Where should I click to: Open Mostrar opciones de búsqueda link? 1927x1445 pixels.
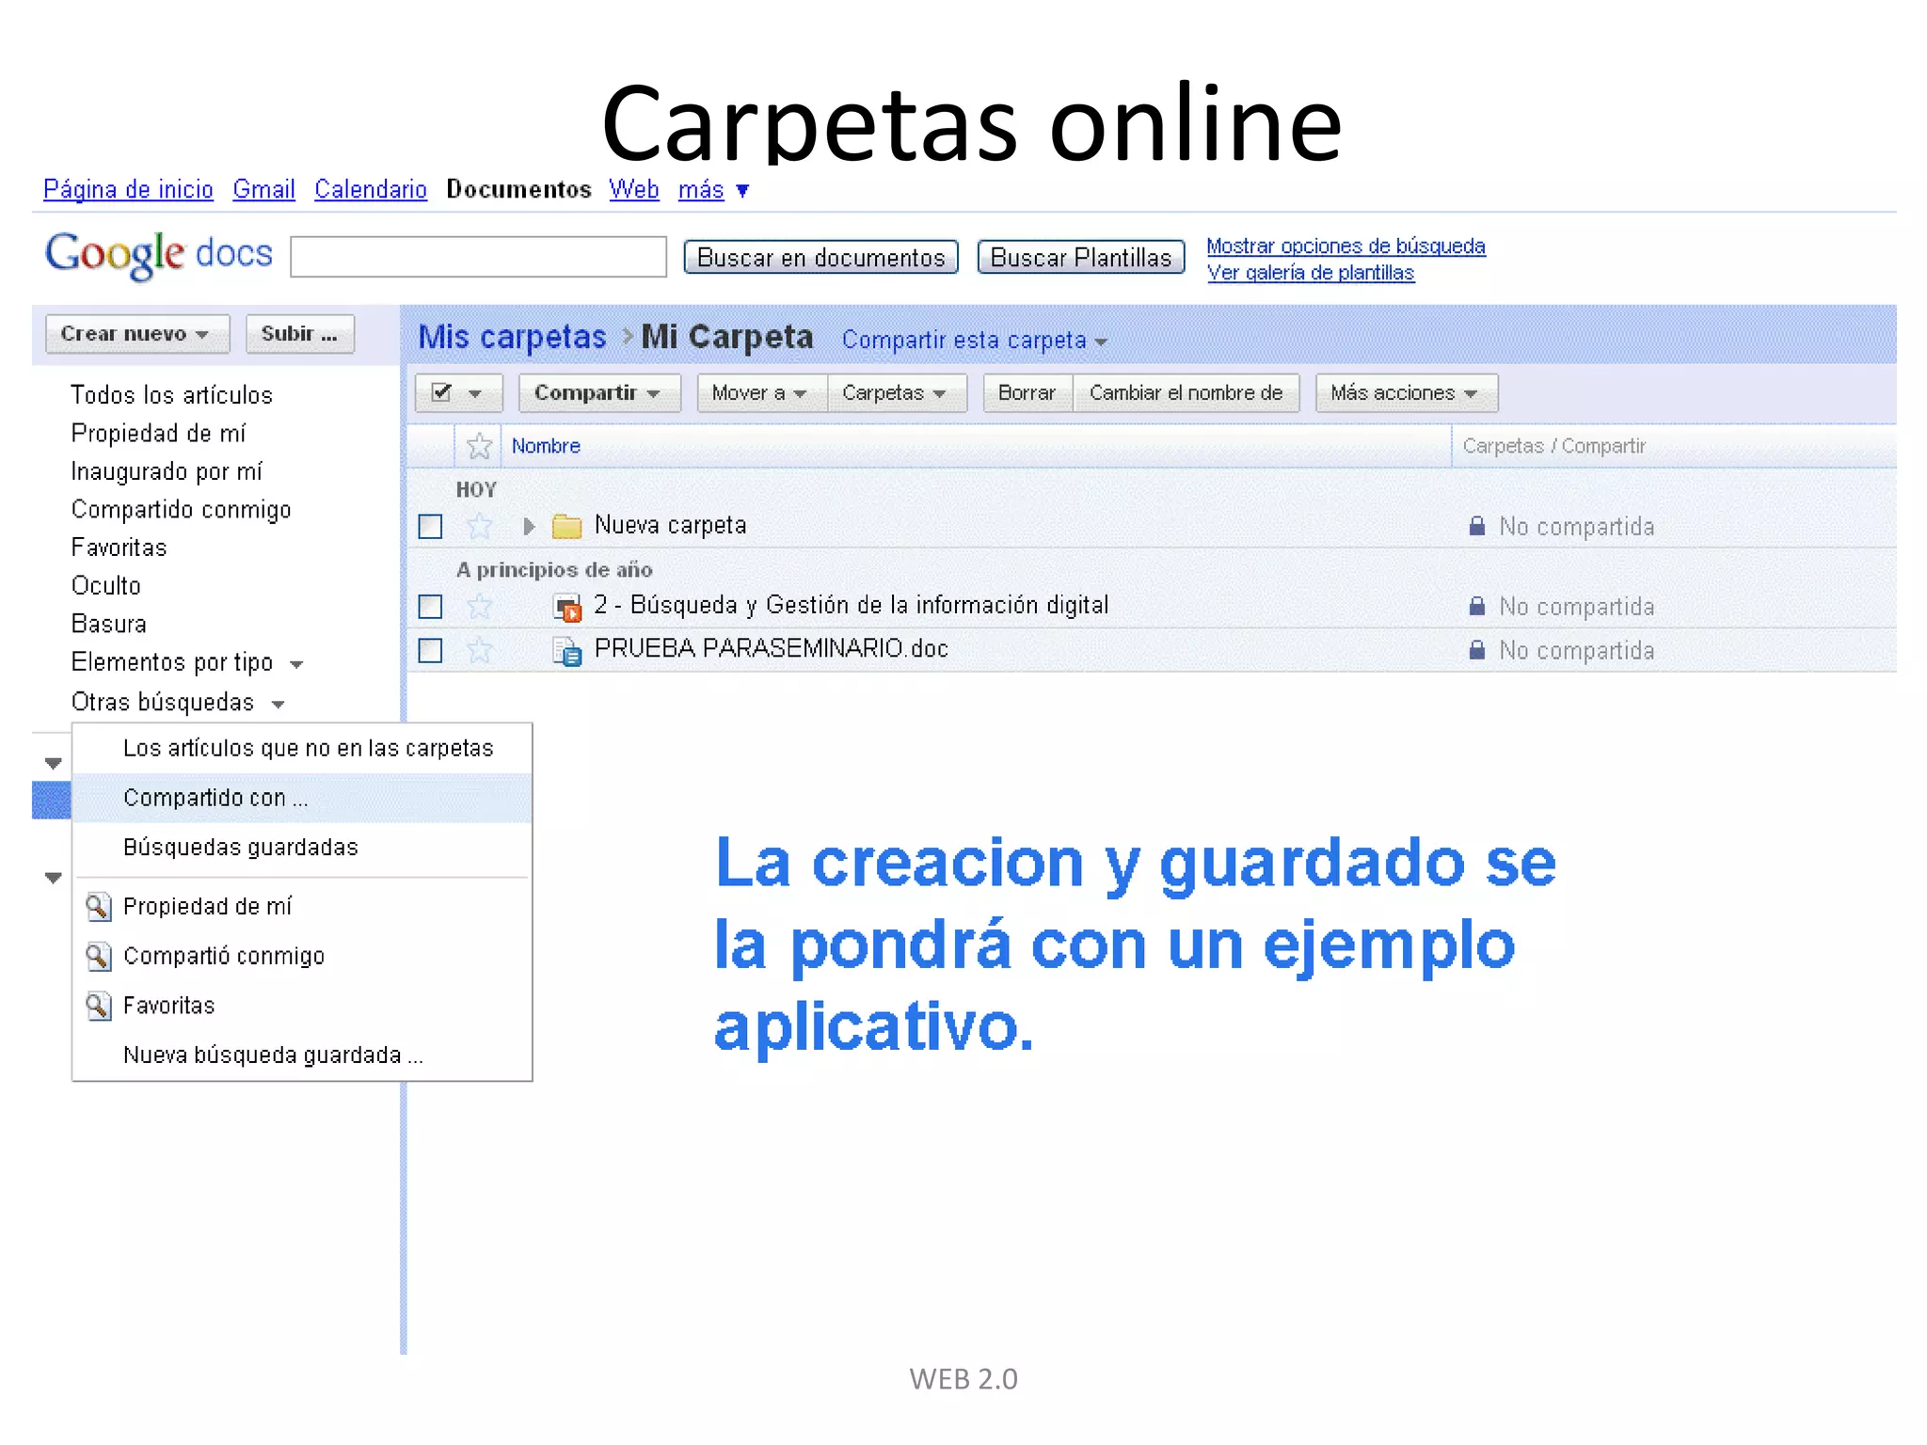pos(1346,246)
